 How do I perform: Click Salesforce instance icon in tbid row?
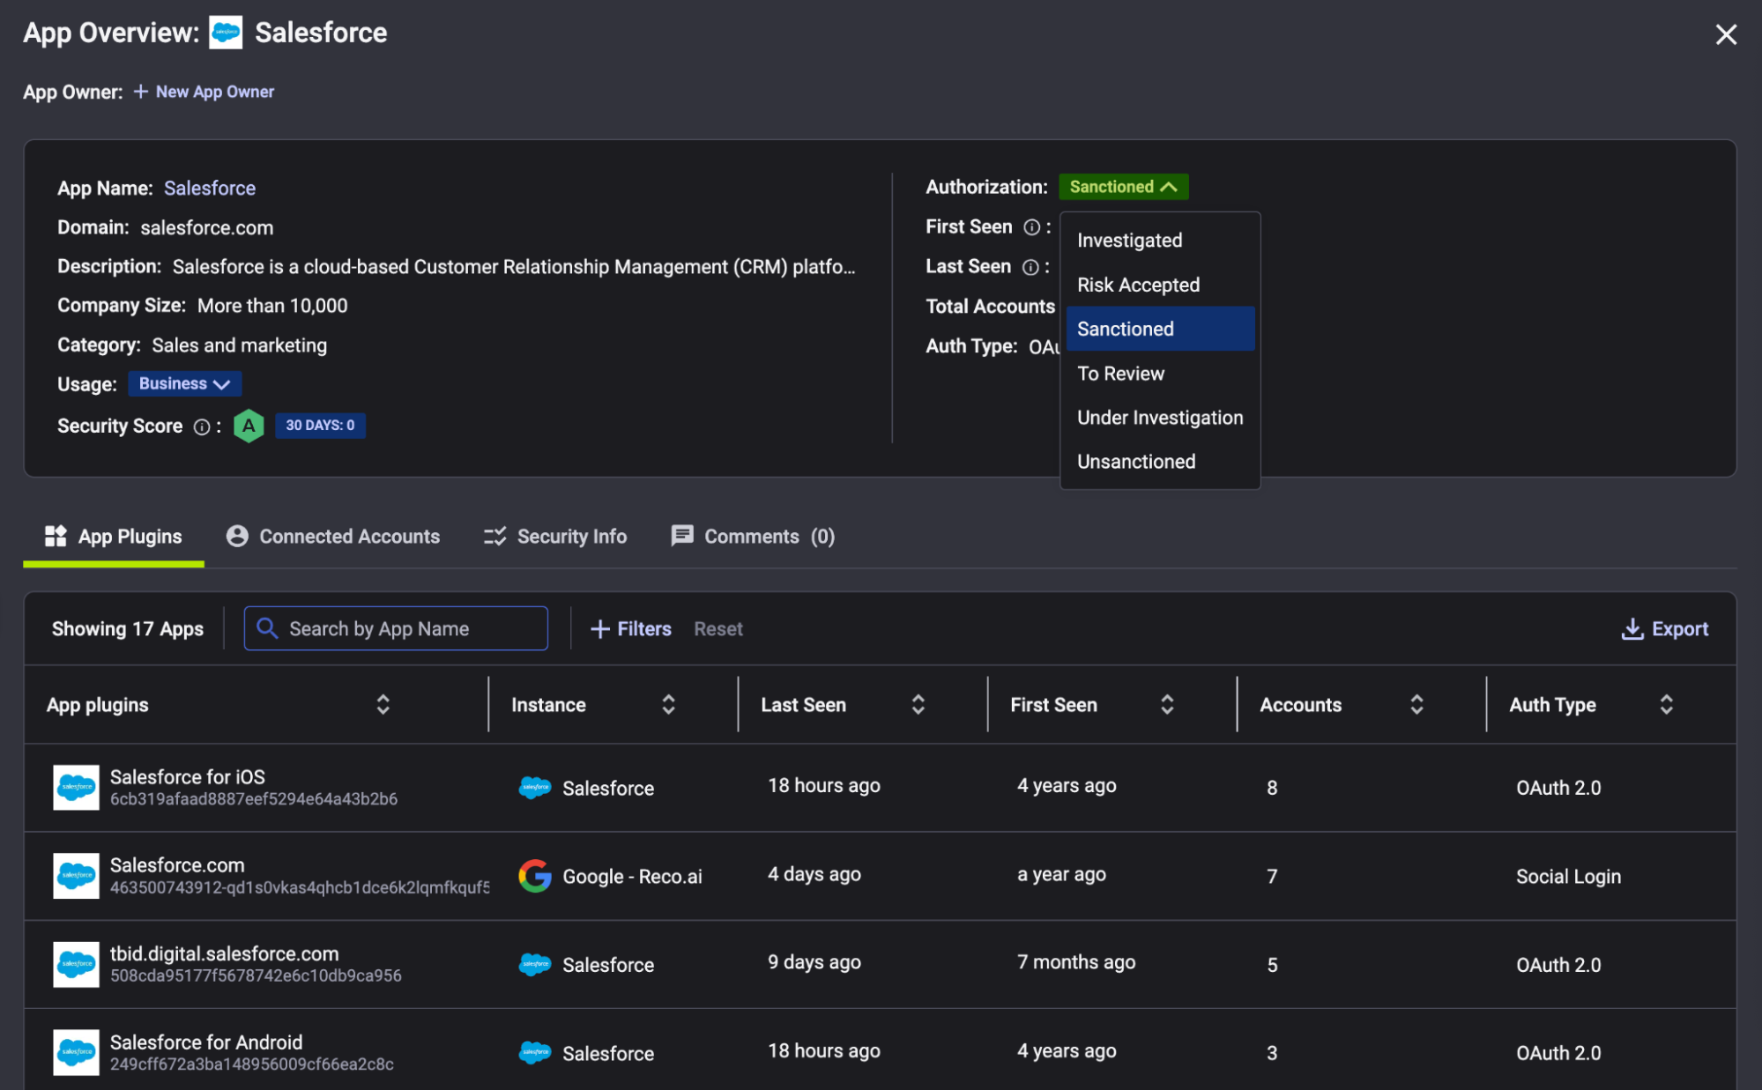(535, 965)
